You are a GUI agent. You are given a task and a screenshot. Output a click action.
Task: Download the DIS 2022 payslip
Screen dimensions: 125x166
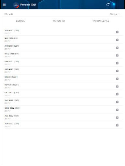pos(117,78)
